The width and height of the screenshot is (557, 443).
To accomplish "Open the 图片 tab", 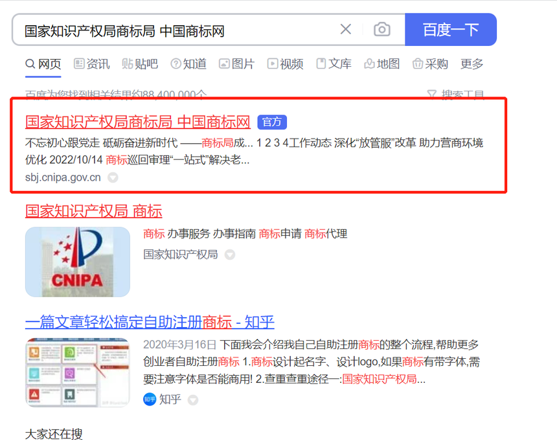I will coord(237,64).
